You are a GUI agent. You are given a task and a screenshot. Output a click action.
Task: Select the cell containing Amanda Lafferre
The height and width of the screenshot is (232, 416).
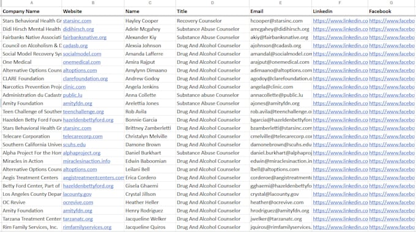pyautogui.click(x=150, y=54)
